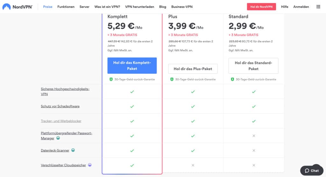Click 30-Tage-Geld-zurück-Garantie text under Plus

click(x=195, y=79)
